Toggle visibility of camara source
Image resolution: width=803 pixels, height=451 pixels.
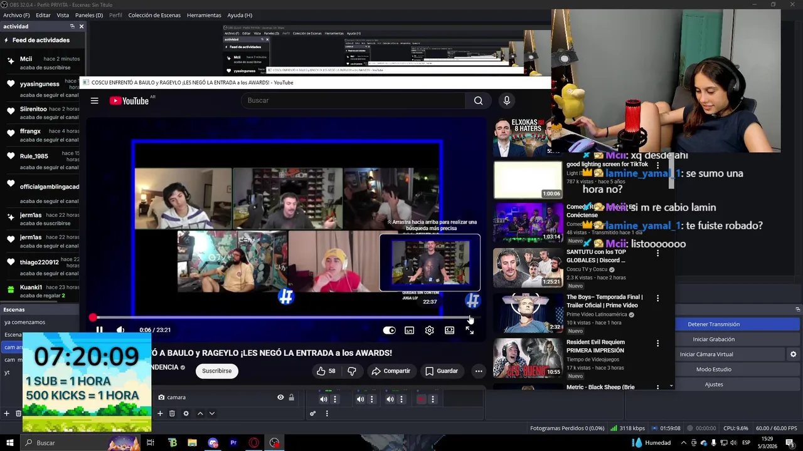point(280,397)
